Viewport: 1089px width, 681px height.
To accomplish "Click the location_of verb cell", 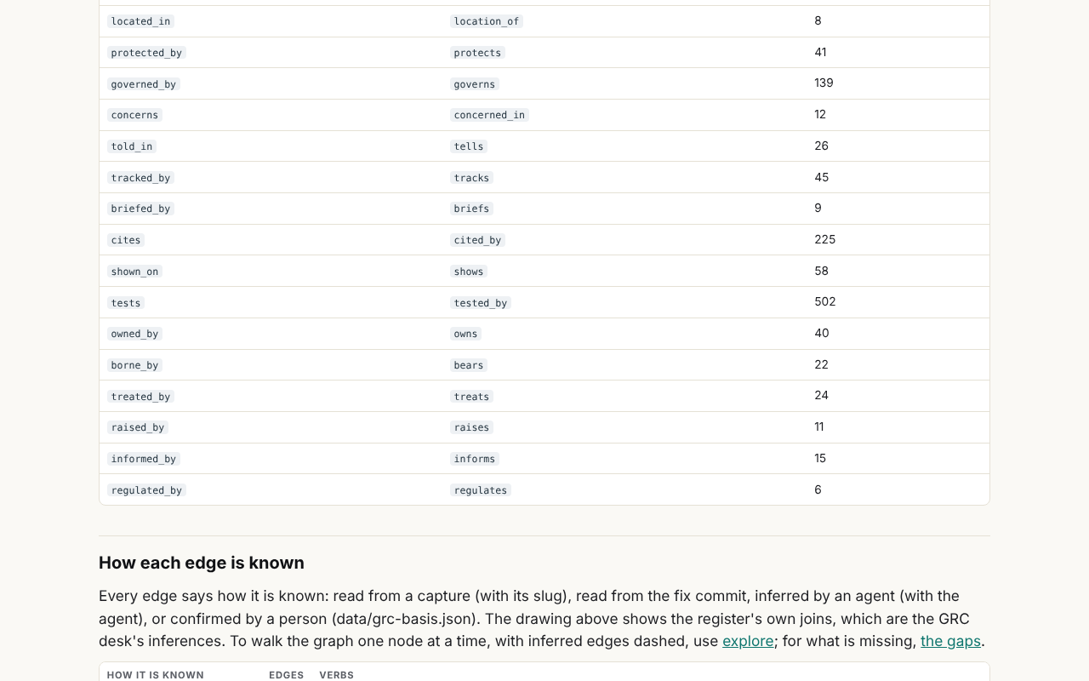I will point(487,21).
